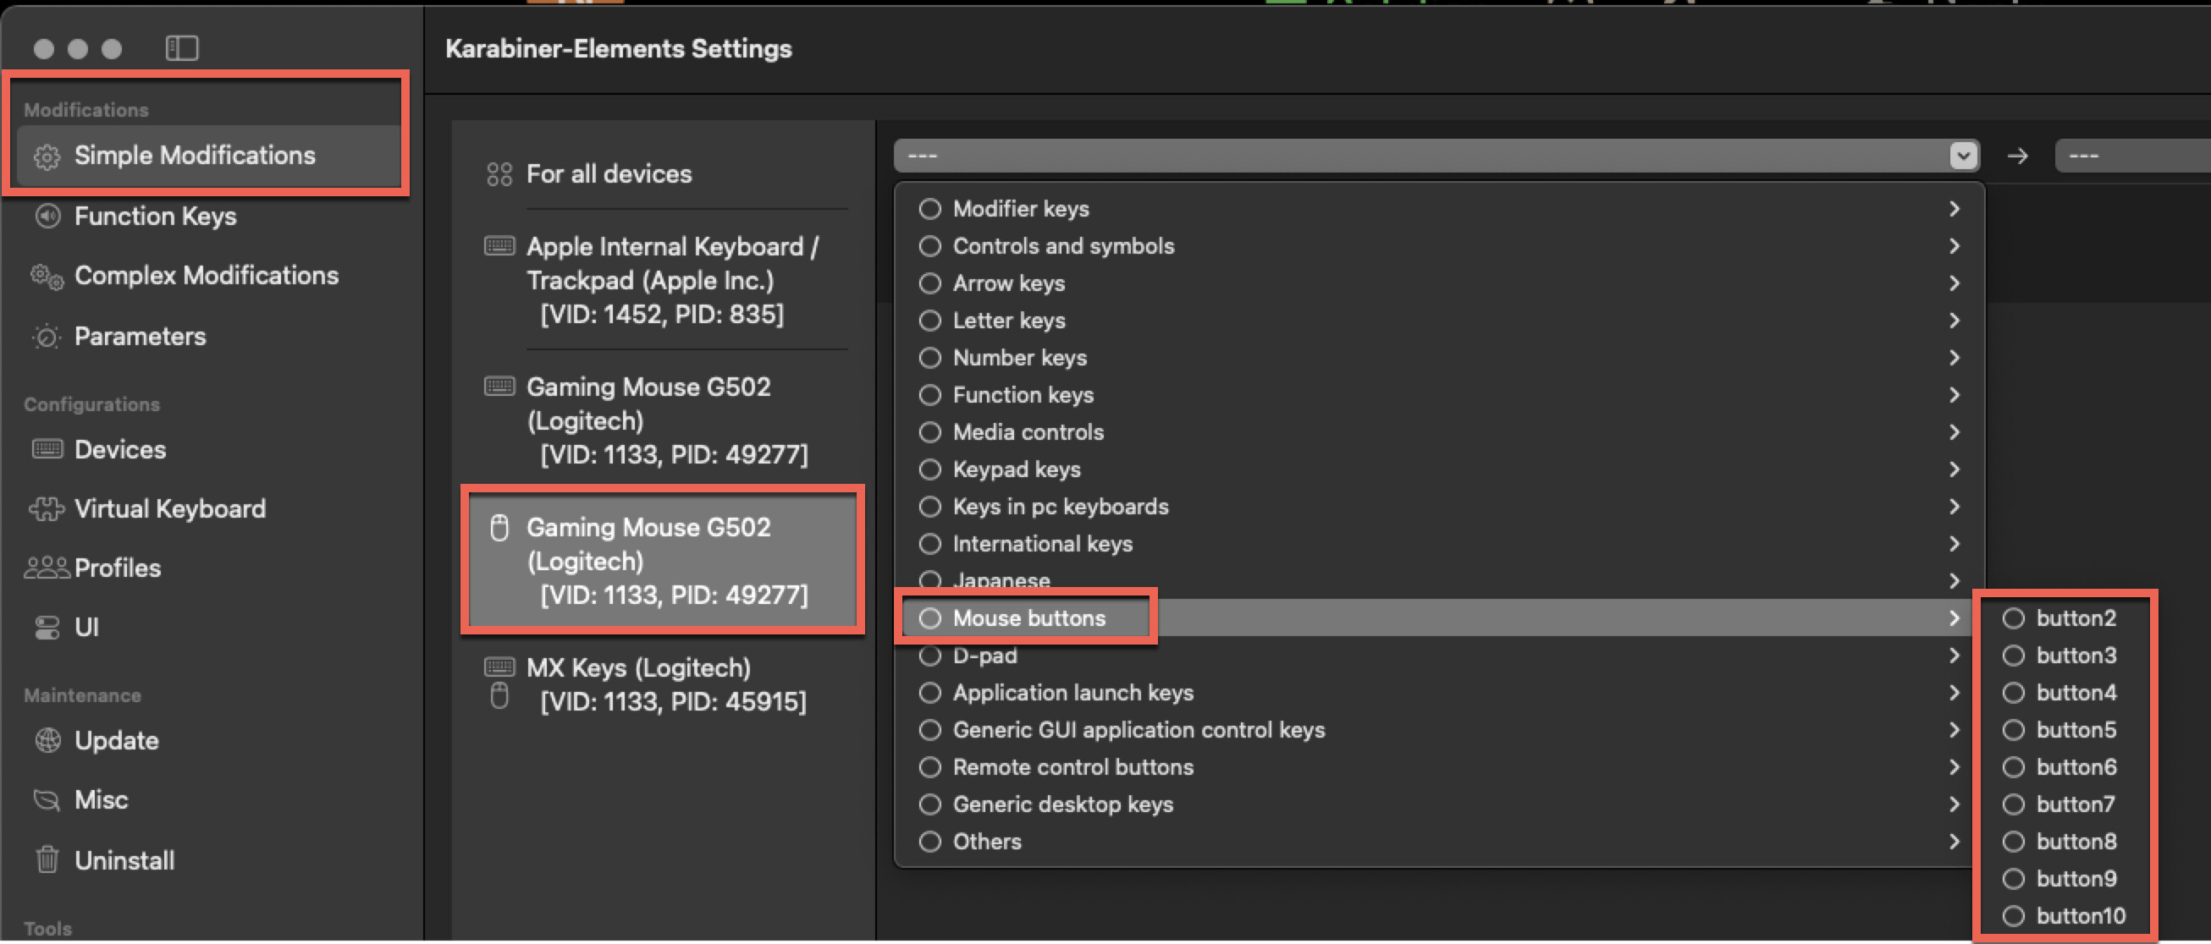This screenshot has height=944, width=2211.
Task: Click the Update globe icon
Action: coord(47,740)
